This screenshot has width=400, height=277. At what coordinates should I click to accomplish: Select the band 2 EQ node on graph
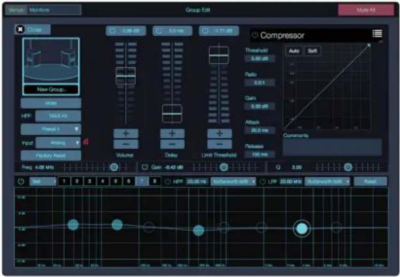117,225
